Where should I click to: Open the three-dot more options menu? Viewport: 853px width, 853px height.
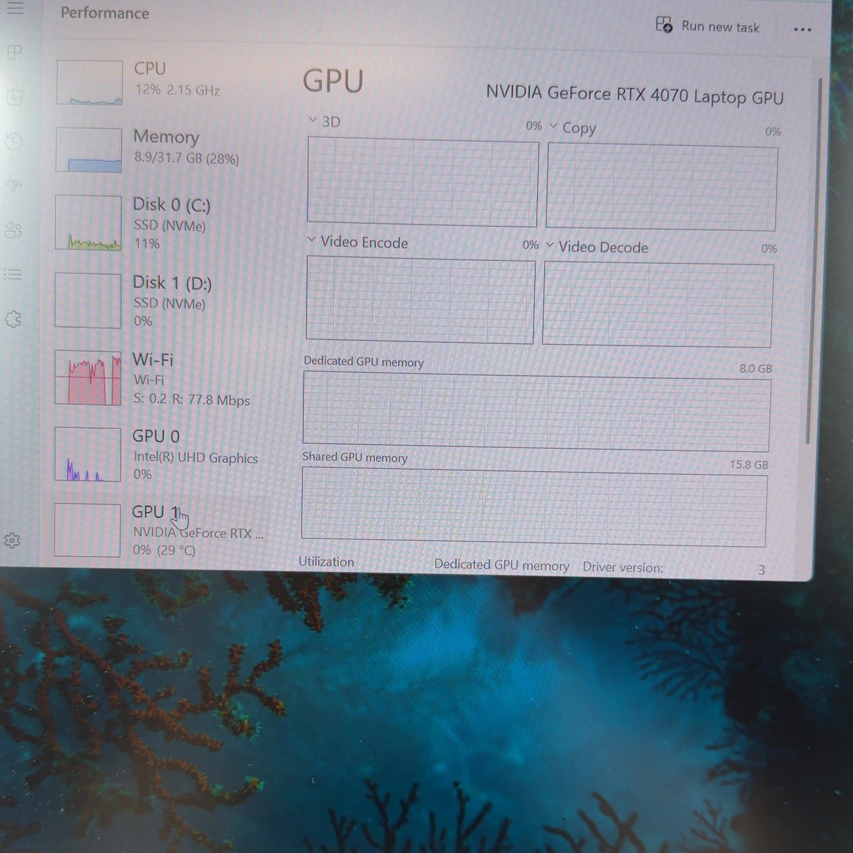click(x=802, y=29)
